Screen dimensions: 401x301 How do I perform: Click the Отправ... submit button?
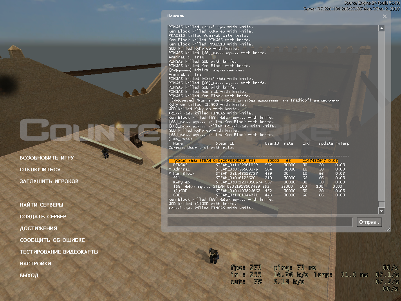click(x=370, y=222)
